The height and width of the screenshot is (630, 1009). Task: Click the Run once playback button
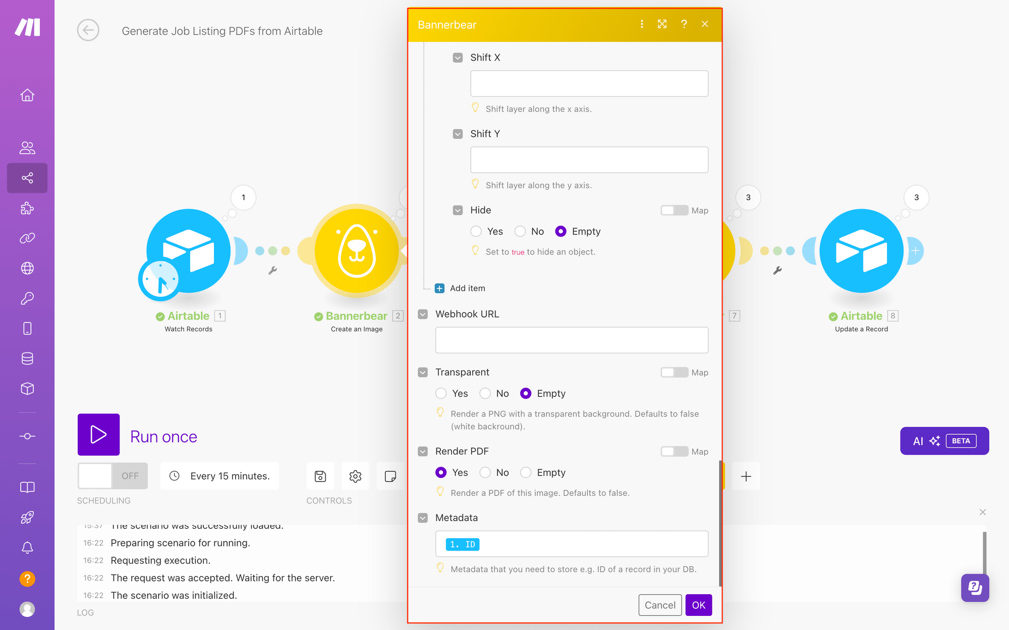click(x=99, y=436)
